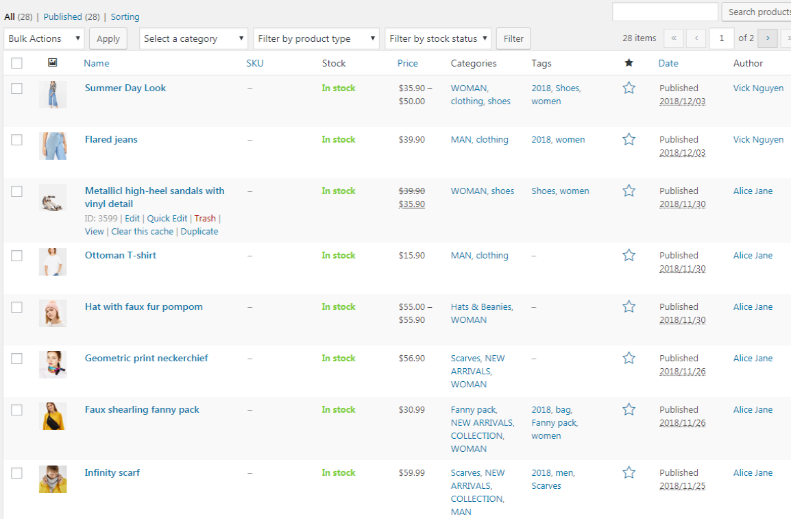Switch to the Published products view
791x519 pixels.
(x=62, y=16)
